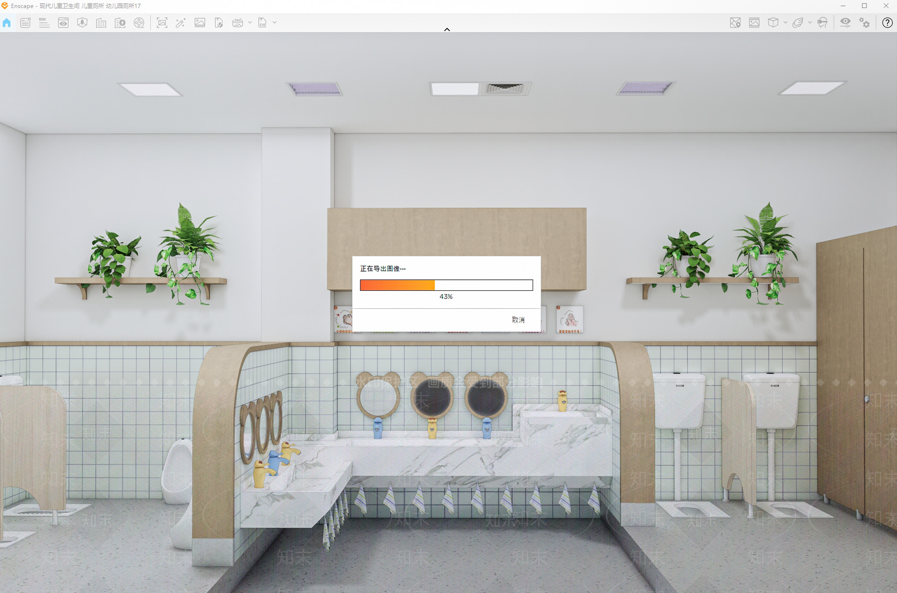The image size is (897, 593).
Task: Click the 43% progress text
Action: pos(446,297)
